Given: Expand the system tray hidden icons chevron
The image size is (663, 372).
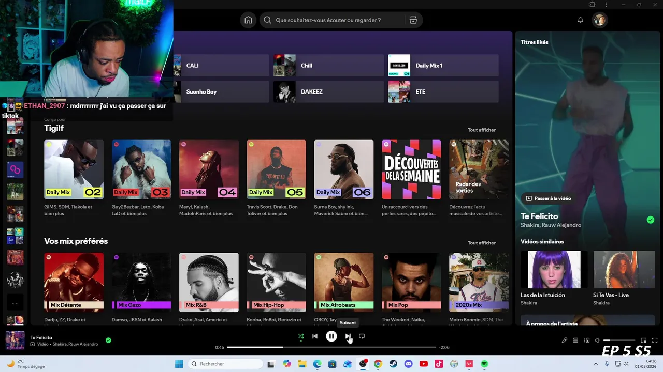Looking at the screenshot, I should 596,364.
